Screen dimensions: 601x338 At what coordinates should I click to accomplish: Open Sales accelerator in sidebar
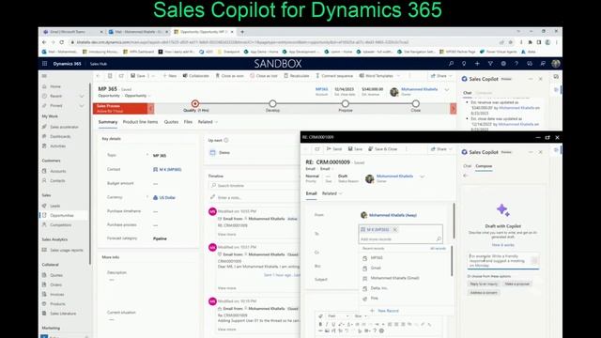pyautogui.click(x=64, y=127)
